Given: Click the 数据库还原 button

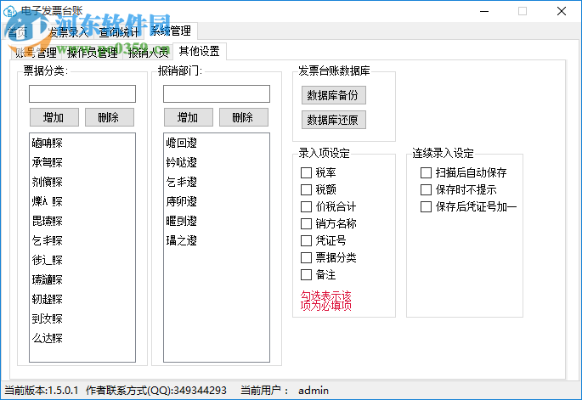Looking at the screenshot, I should pos(334,120).
